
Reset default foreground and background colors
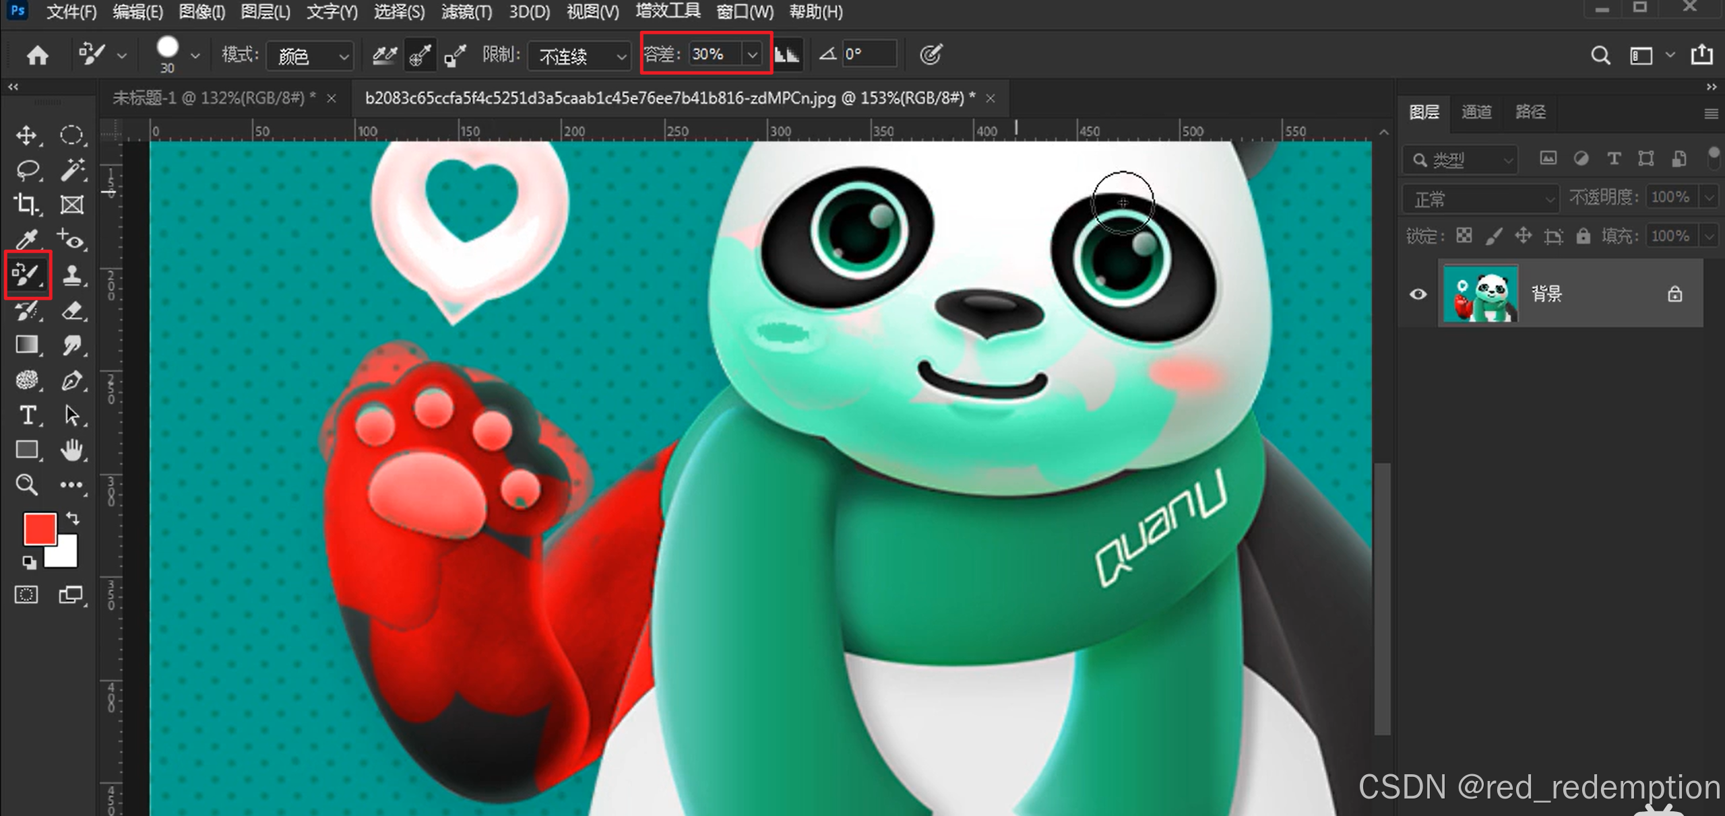pos(29,562)
